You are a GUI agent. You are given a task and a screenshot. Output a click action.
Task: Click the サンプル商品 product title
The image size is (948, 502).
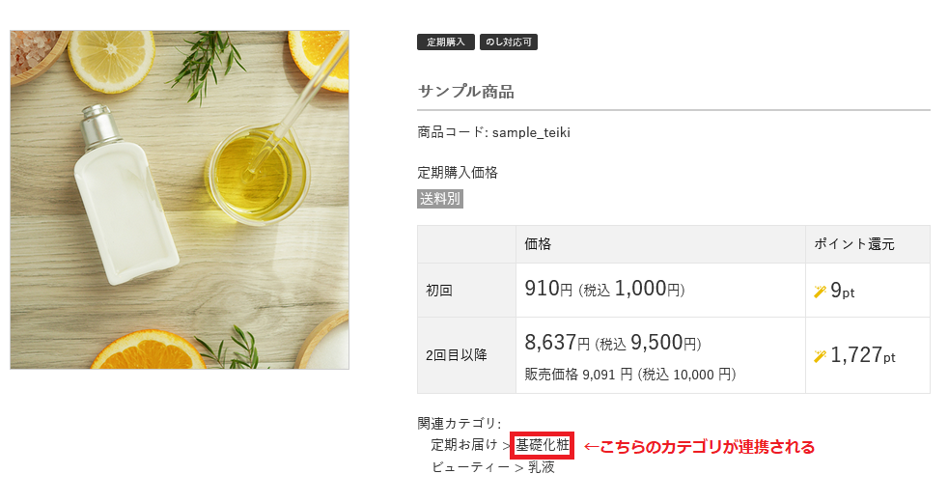(x=465, y=92)
